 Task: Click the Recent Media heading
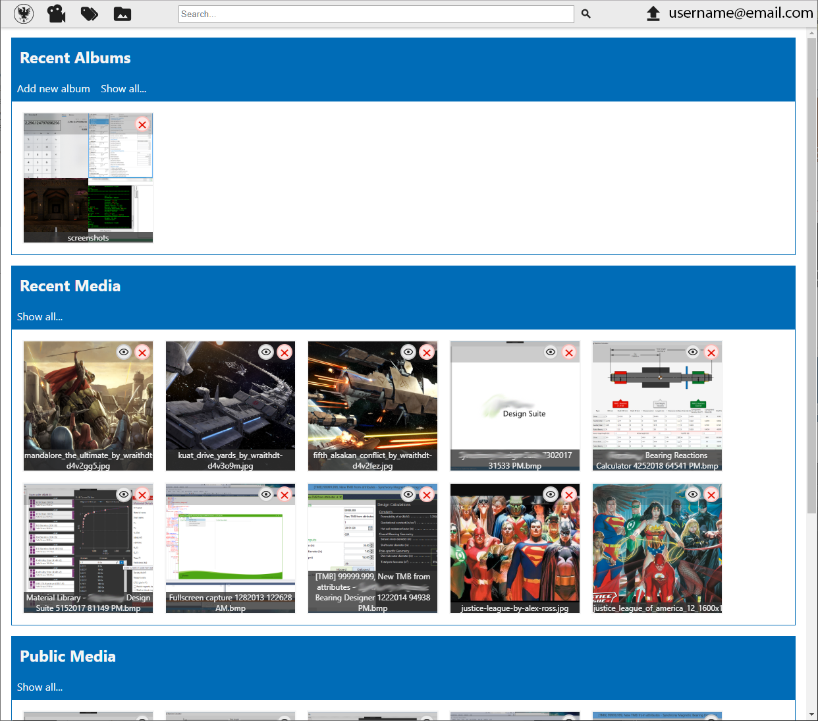[70, 286]
